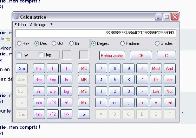Click the x^2 square button
This screenshot has width=196, height=138.
point(53,114)
